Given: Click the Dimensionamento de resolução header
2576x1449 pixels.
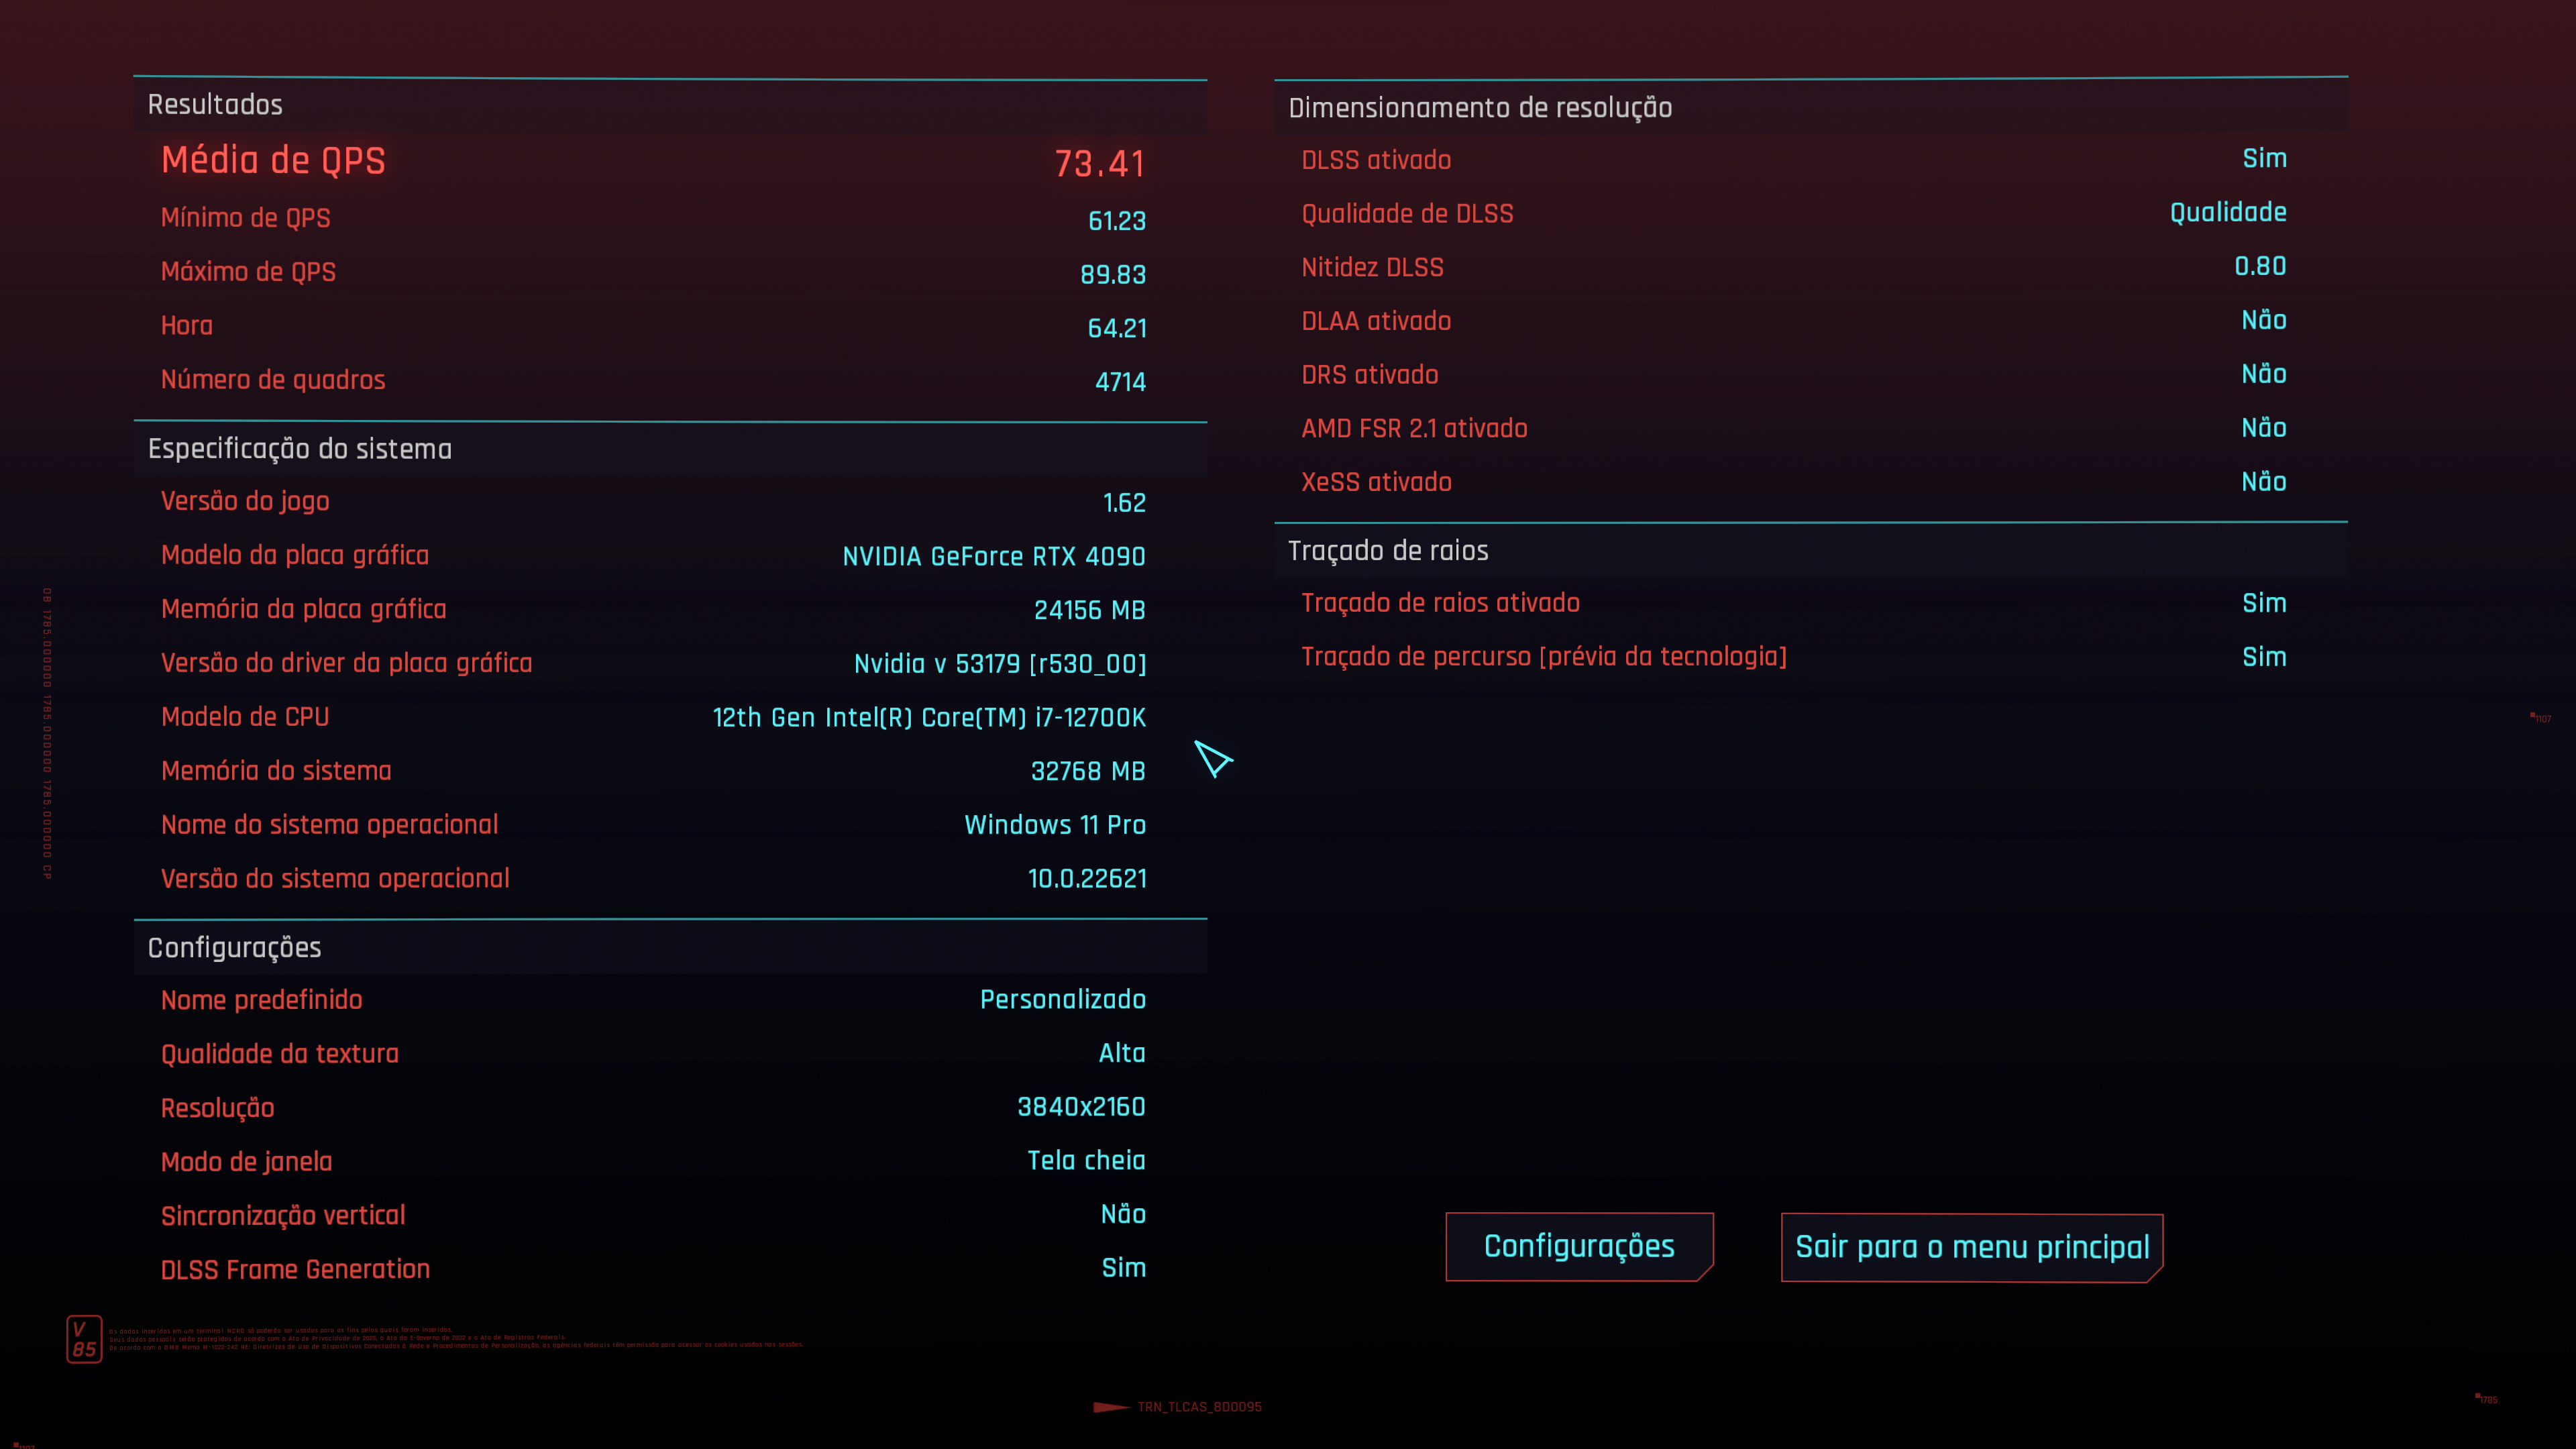Looking at the screenshot, I should [x=1479, y=108].
